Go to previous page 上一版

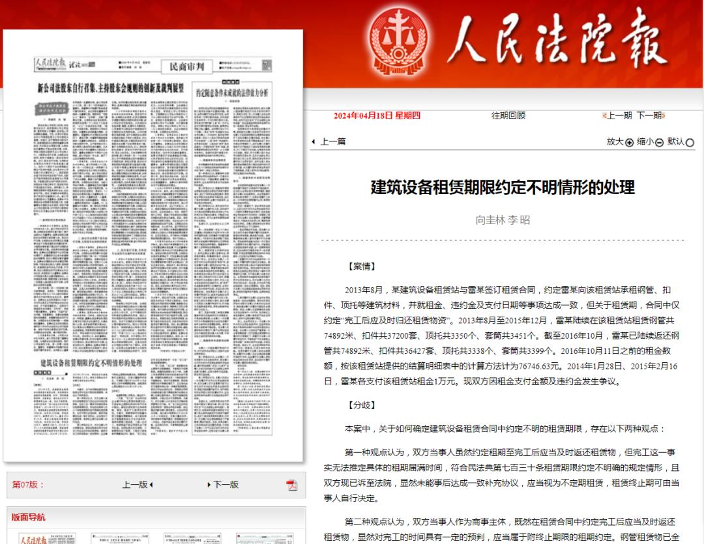(135, 485)
